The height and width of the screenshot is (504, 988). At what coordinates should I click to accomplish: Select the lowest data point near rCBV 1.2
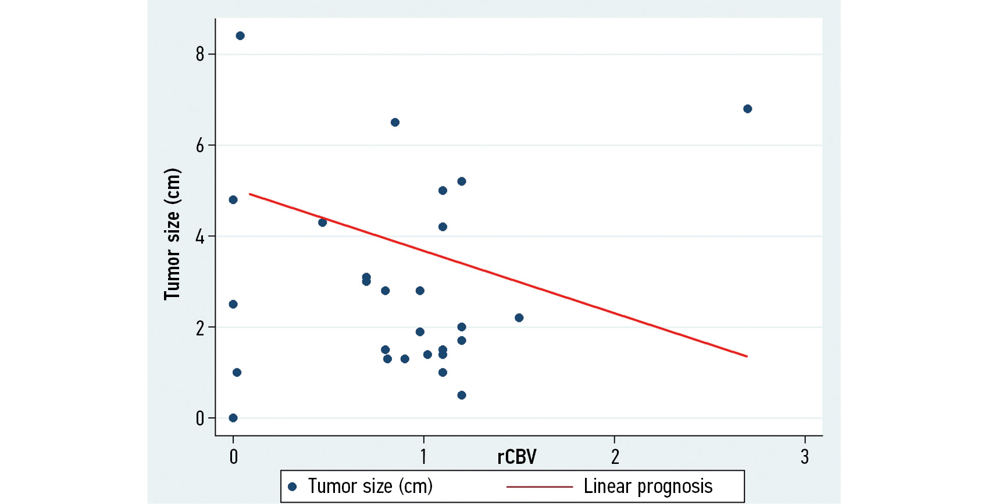tap(462, 395)
